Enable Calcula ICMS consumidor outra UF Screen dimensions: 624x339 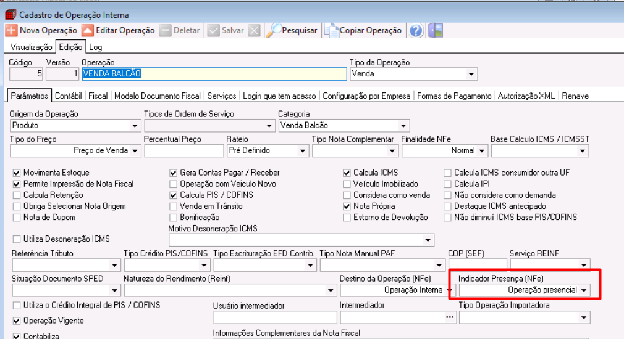[x=447, y=173]
